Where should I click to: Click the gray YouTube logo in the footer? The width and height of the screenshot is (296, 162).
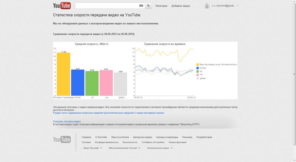62,139
